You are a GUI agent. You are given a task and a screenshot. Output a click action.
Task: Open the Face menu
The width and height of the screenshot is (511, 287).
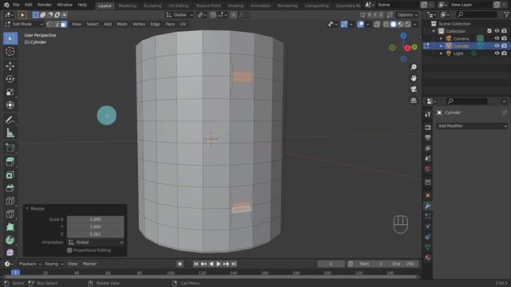tap(170, 24)
